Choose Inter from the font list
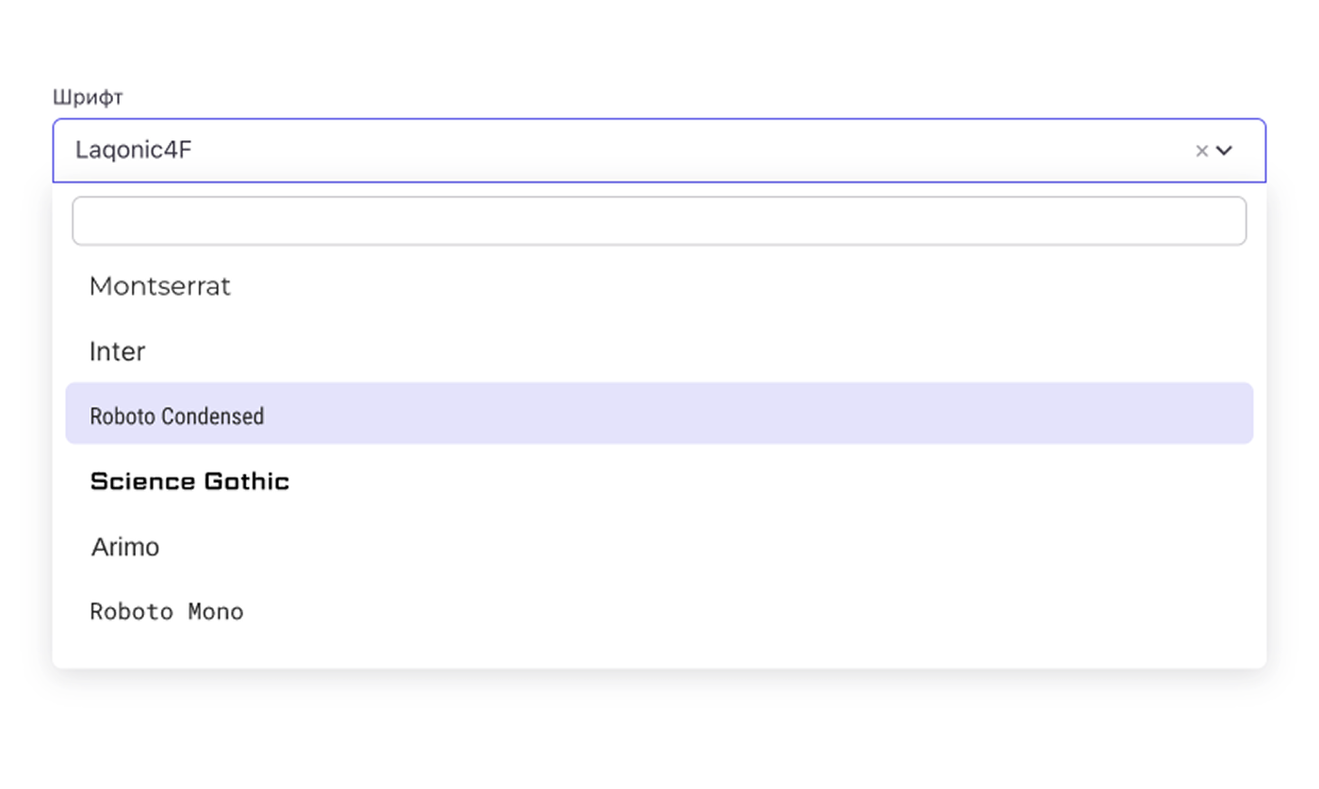 pyautogui.click(x=118, y=351)
